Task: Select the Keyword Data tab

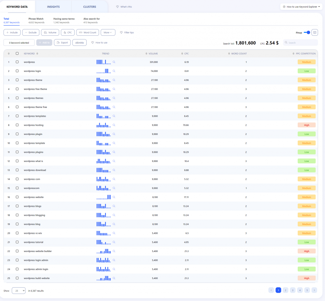Action: pos(17,7)
